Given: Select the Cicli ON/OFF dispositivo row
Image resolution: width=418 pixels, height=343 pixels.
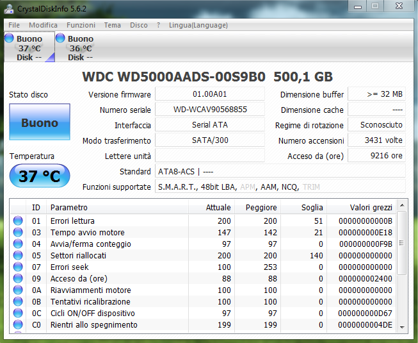Looking at the screenshot, I should coord(203,313).
